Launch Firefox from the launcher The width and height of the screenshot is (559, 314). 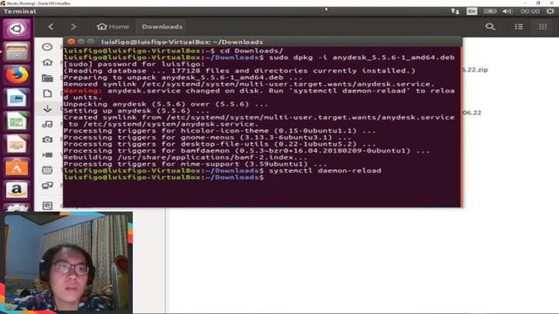(x=17, y=76)
